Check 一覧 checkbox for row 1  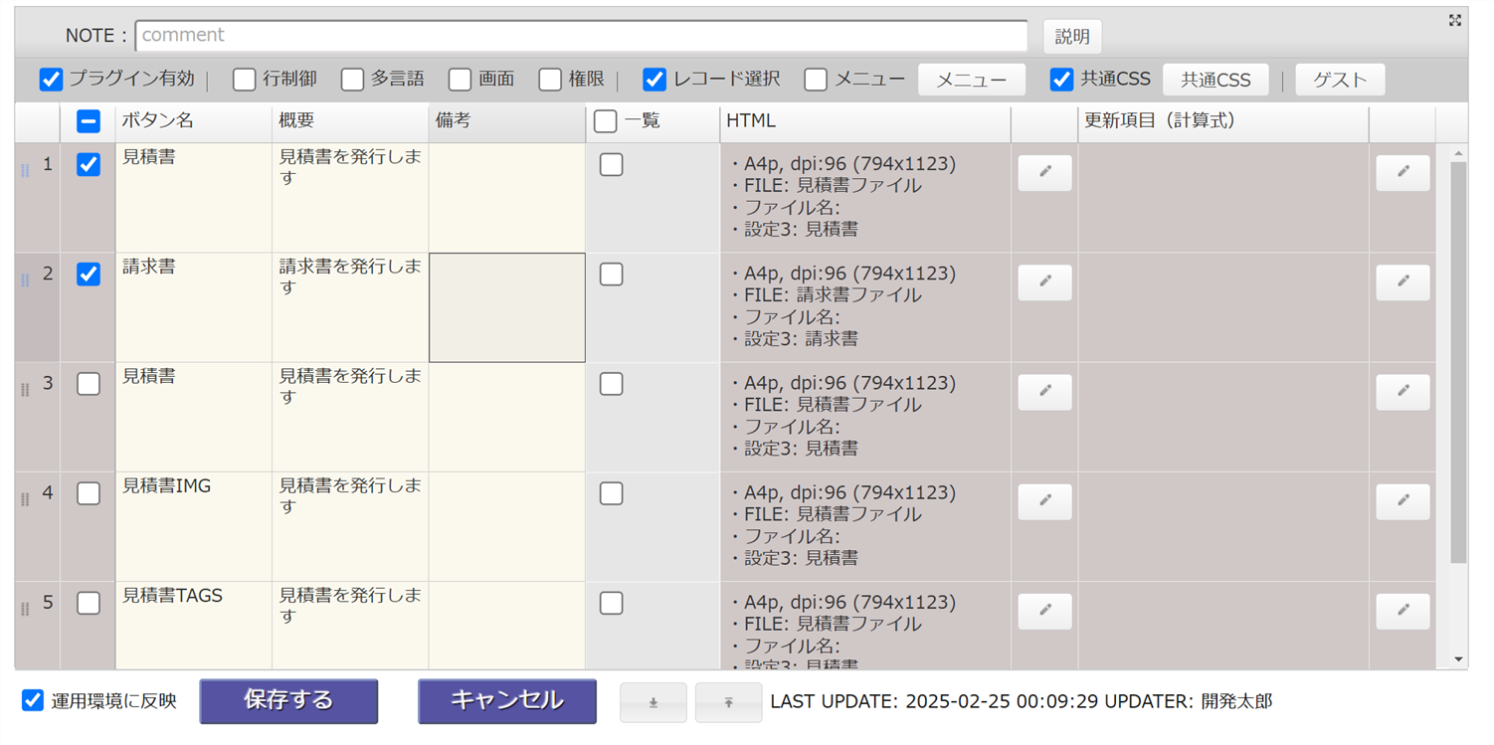612,165
